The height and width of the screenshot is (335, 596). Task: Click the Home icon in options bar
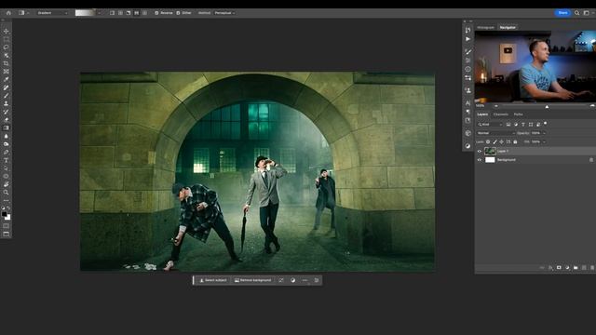[8, 13]
